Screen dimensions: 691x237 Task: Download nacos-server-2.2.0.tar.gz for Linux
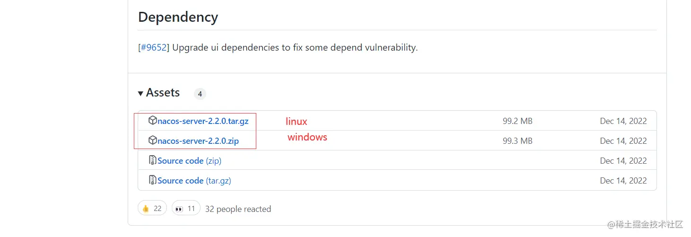203,121
